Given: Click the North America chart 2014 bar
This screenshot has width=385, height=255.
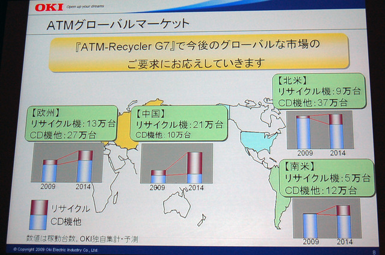Looking at the screenshot, I should pyautogui.click(x=336, y=131).
